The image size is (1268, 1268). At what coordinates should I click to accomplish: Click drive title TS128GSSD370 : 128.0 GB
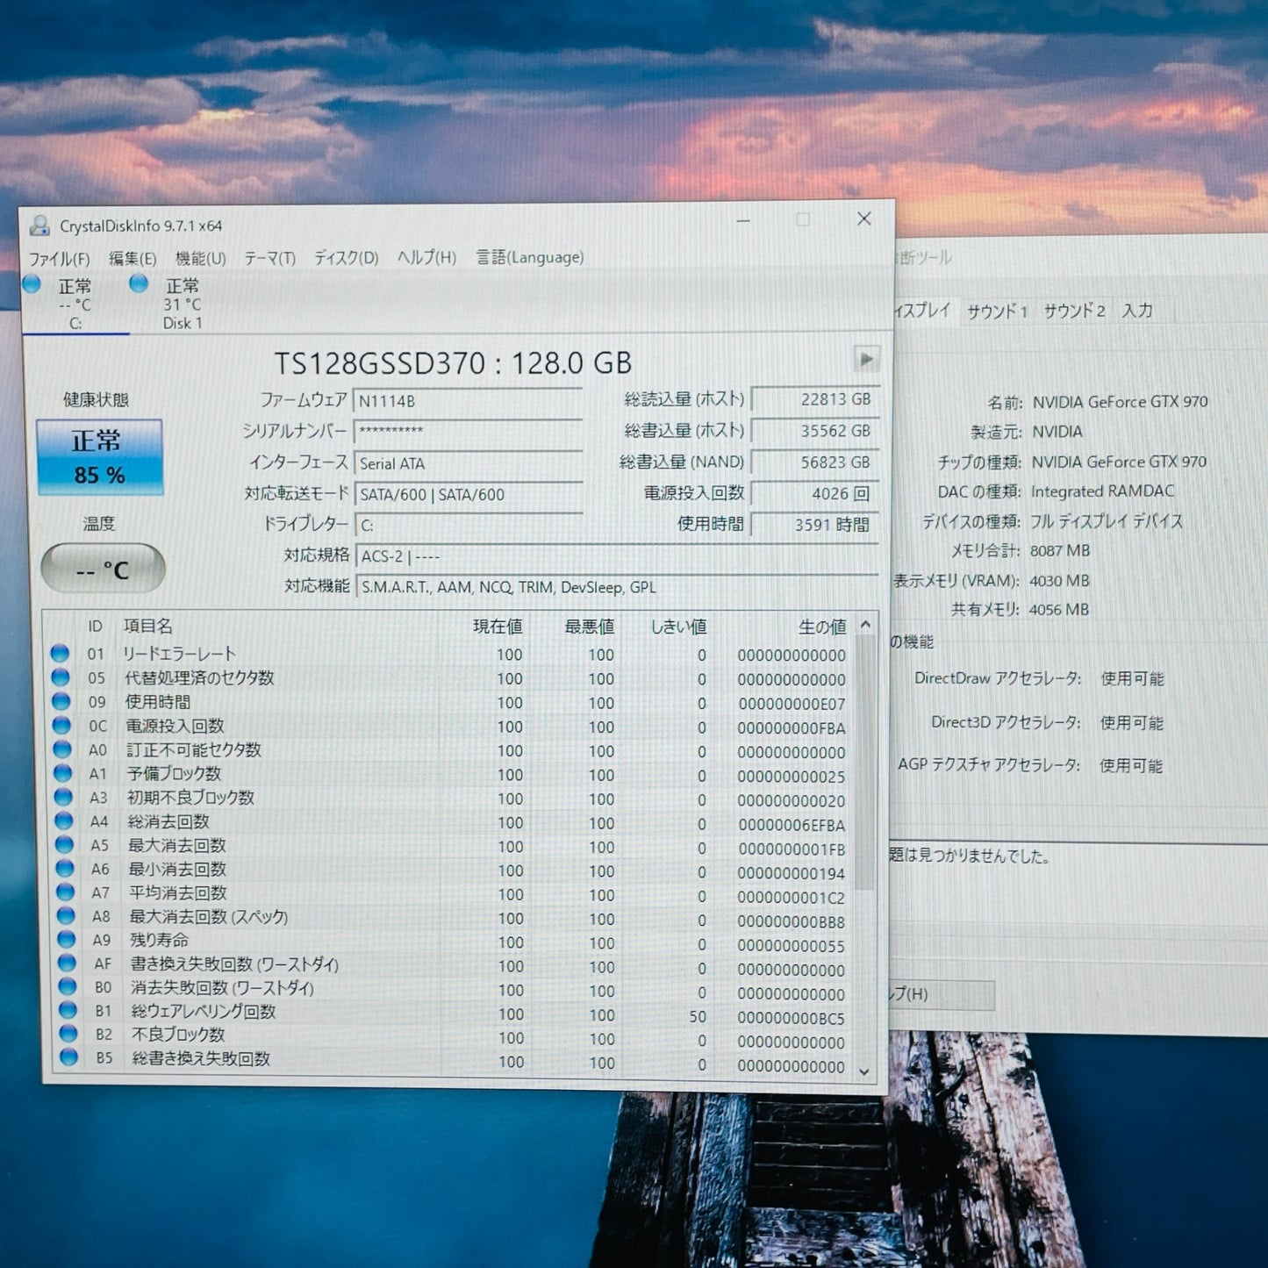453,363
